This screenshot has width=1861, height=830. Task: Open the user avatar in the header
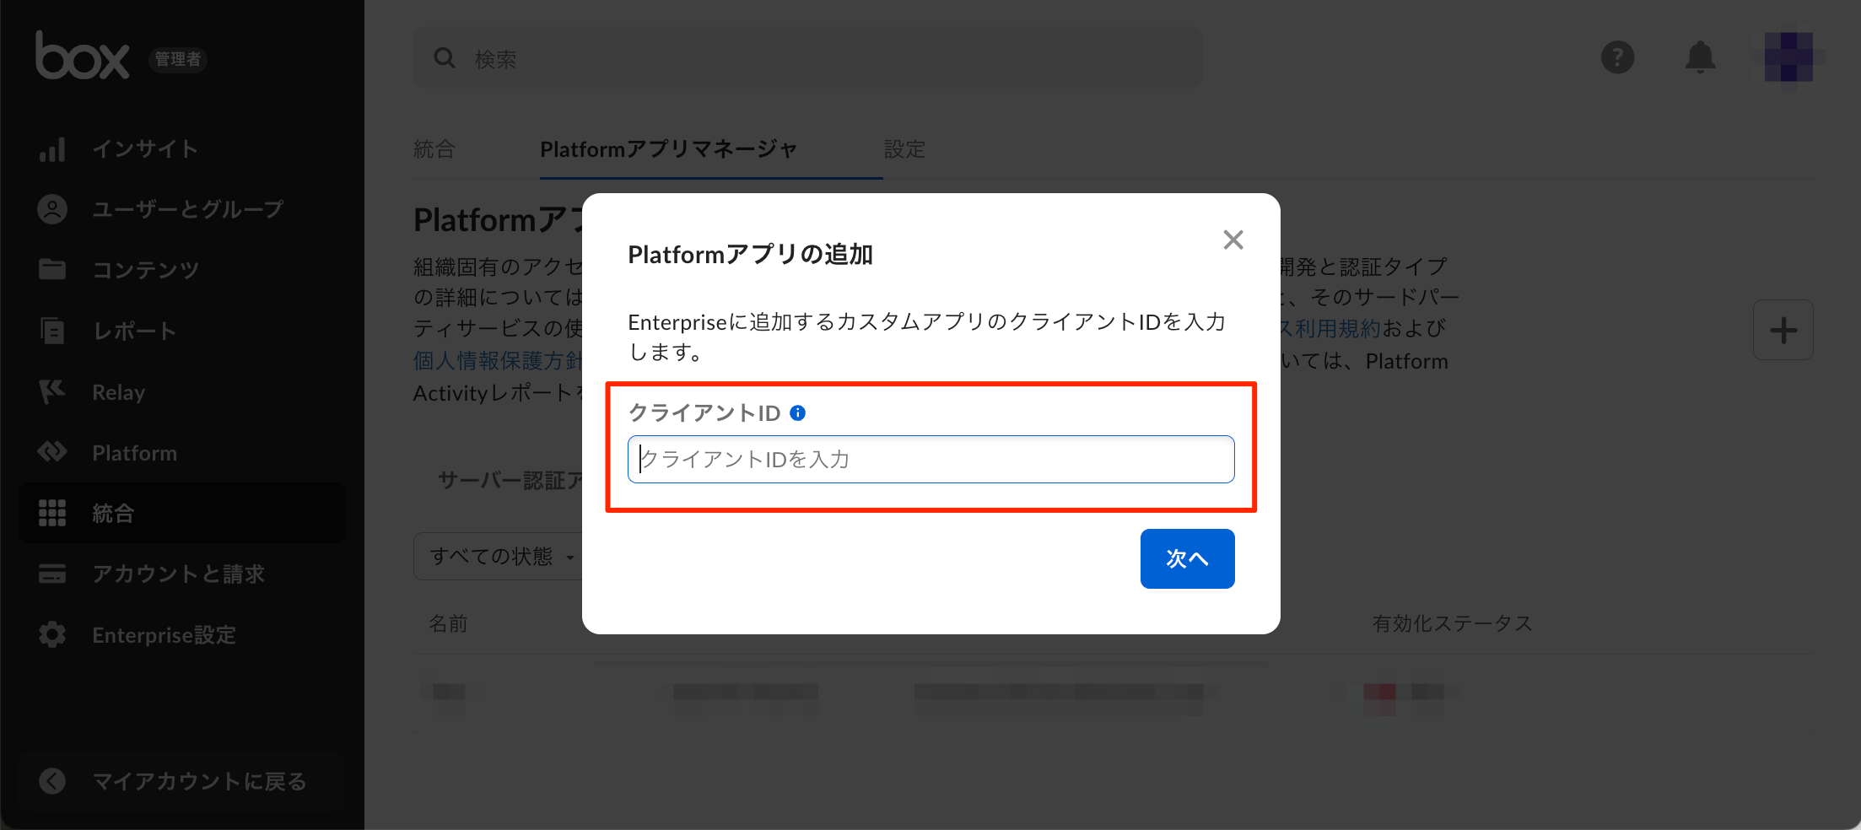tap(1788, 57)
